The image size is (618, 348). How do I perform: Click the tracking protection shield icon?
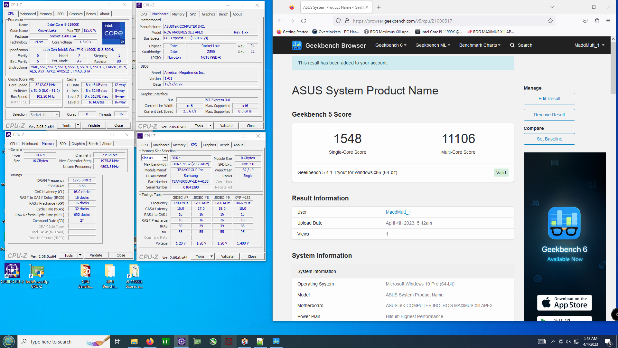[x=338, y=21]
